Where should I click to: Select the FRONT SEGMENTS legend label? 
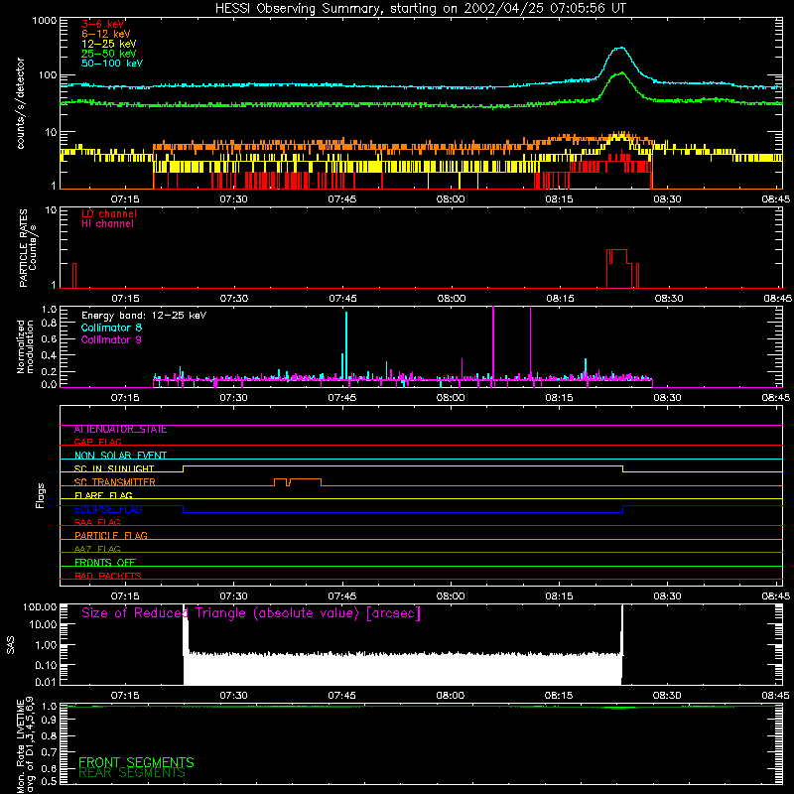pos(136,762)
